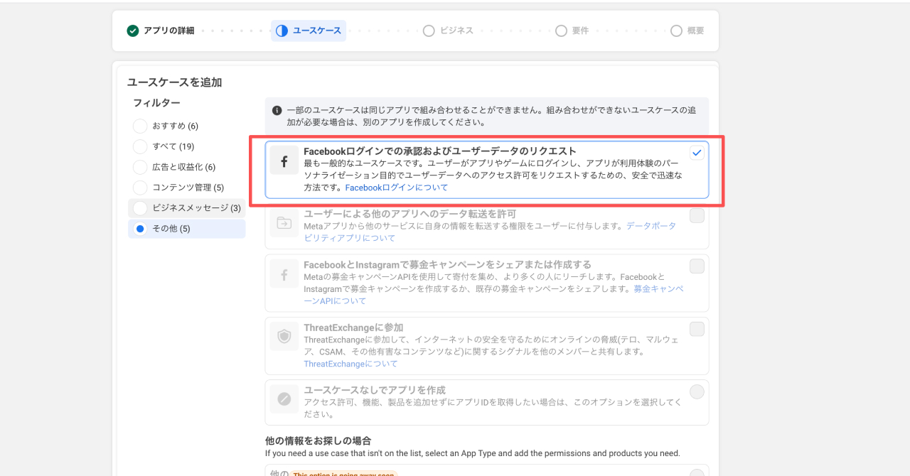Click the half-filled circle ユースケース step icon
The height and width of the screenshot is (476, 910).
282,31
